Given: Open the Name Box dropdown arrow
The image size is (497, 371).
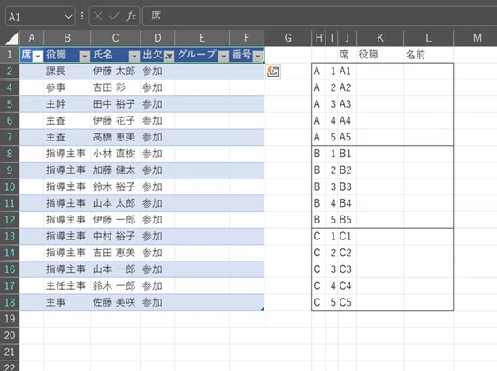Looking at the screenshot, I should 68,16.
